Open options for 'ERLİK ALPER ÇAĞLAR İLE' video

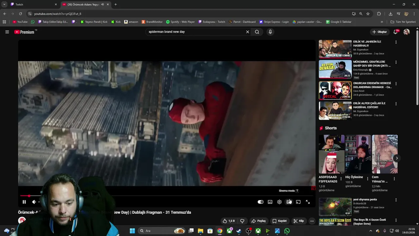[396, 104]
